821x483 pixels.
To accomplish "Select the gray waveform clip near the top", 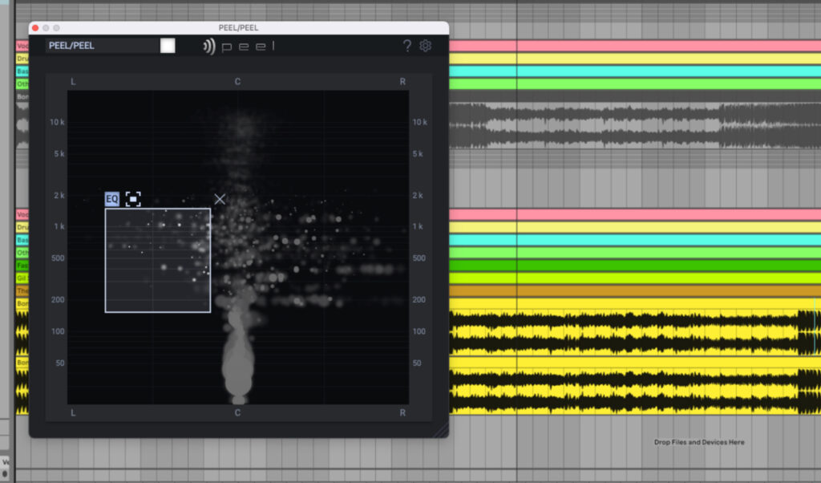I will [x=633, y=124].
